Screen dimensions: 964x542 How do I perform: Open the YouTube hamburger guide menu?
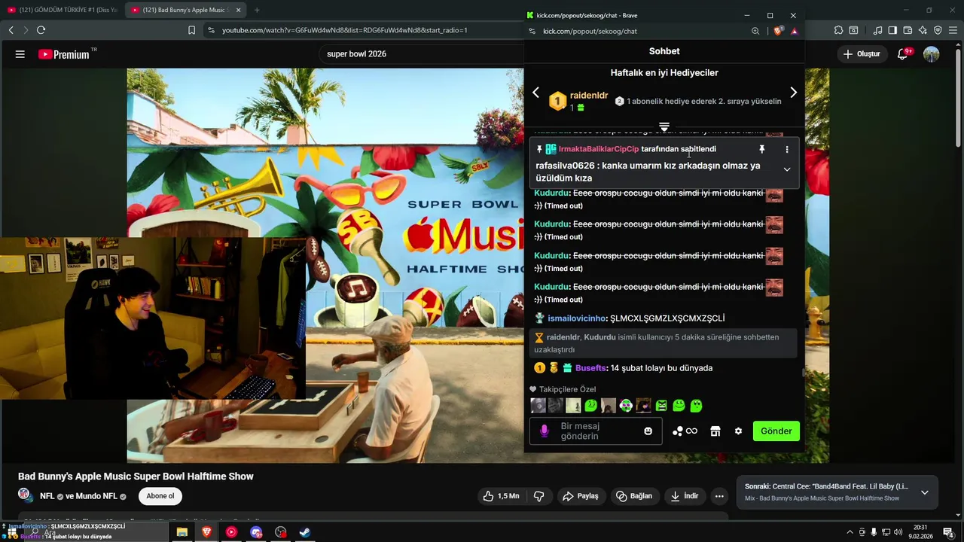20,54
